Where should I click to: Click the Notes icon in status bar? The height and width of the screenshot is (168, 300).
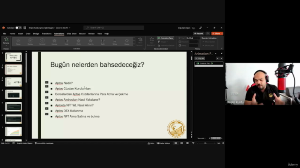coord(151,143)
